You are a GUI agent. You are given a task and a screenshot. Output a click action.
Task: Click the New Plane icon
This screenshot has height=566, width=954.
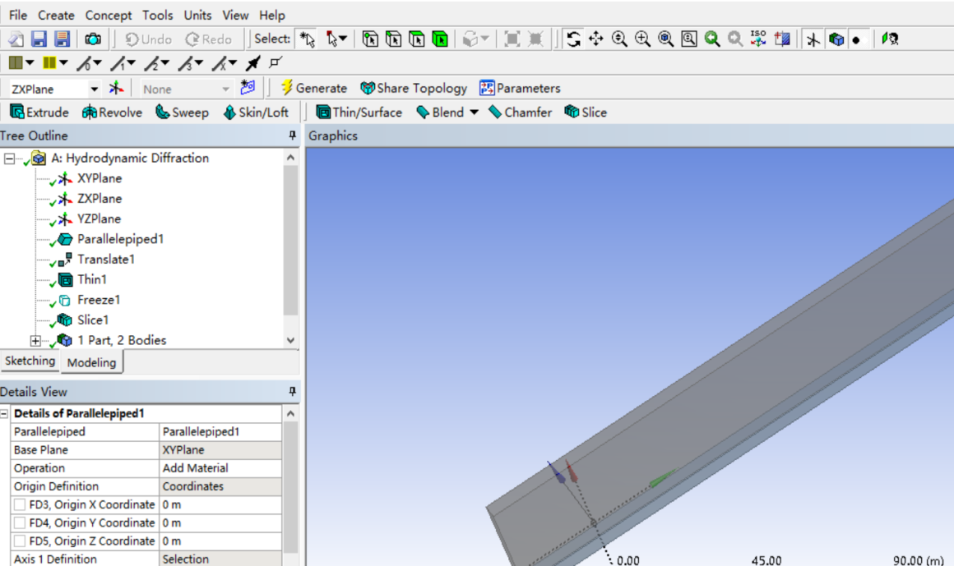[117, 88]
